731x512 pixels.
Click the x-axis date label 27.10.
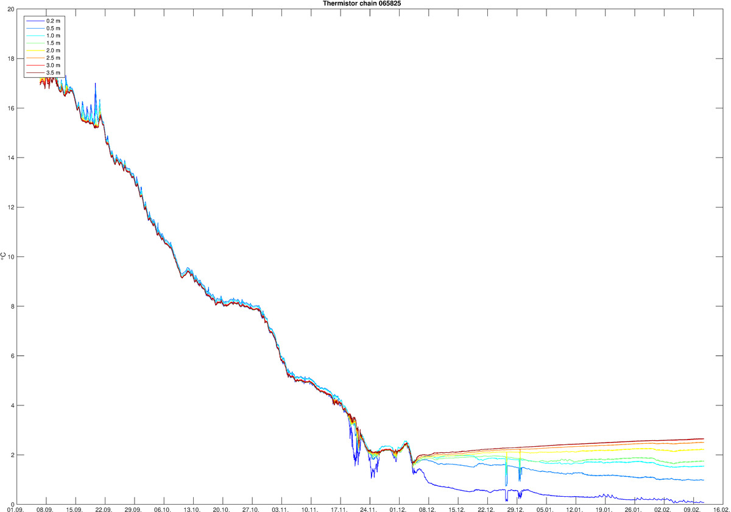tap(251, 509)
